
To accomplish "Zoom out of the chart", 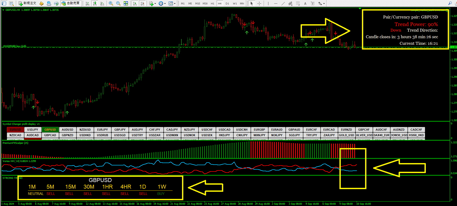I will [x=118, y=3].
